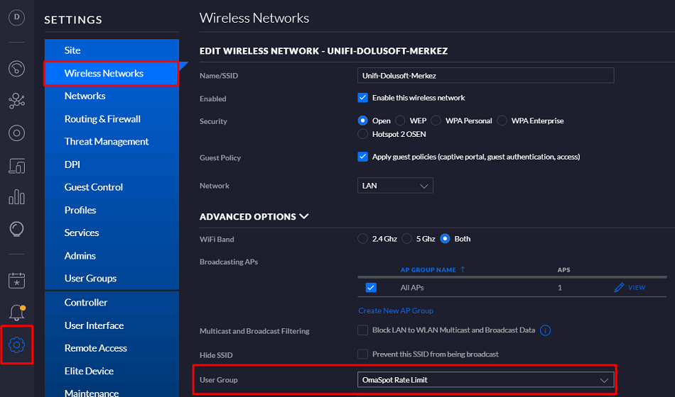Viewport: 675px width, 397px height.
Task: Open the site avatar D icon
Action: pyautogui.click(x=17, y=17)
